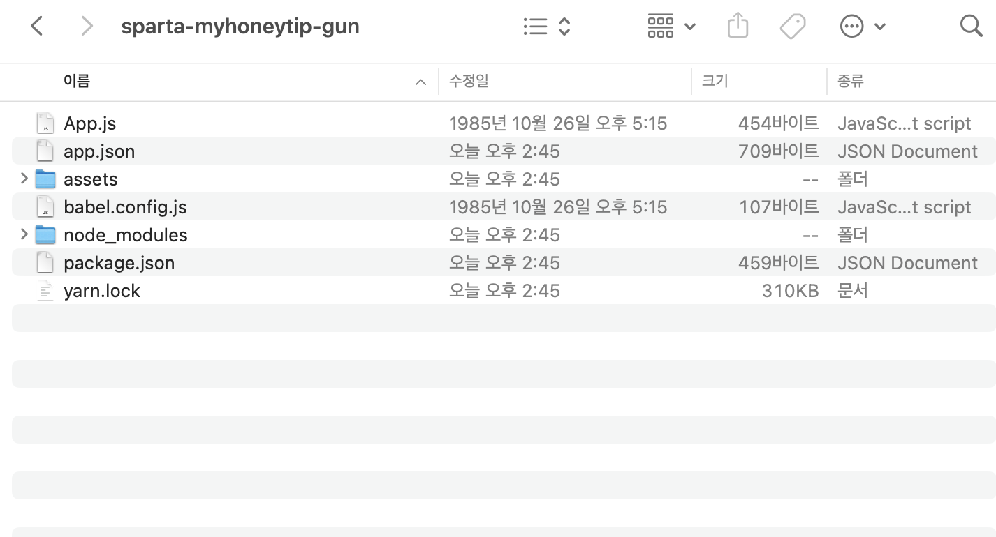This screenshot has width=996, height=537.
Task: Sort by the 이름 column header
Action: pyautogui.click(x=76, y=81)
